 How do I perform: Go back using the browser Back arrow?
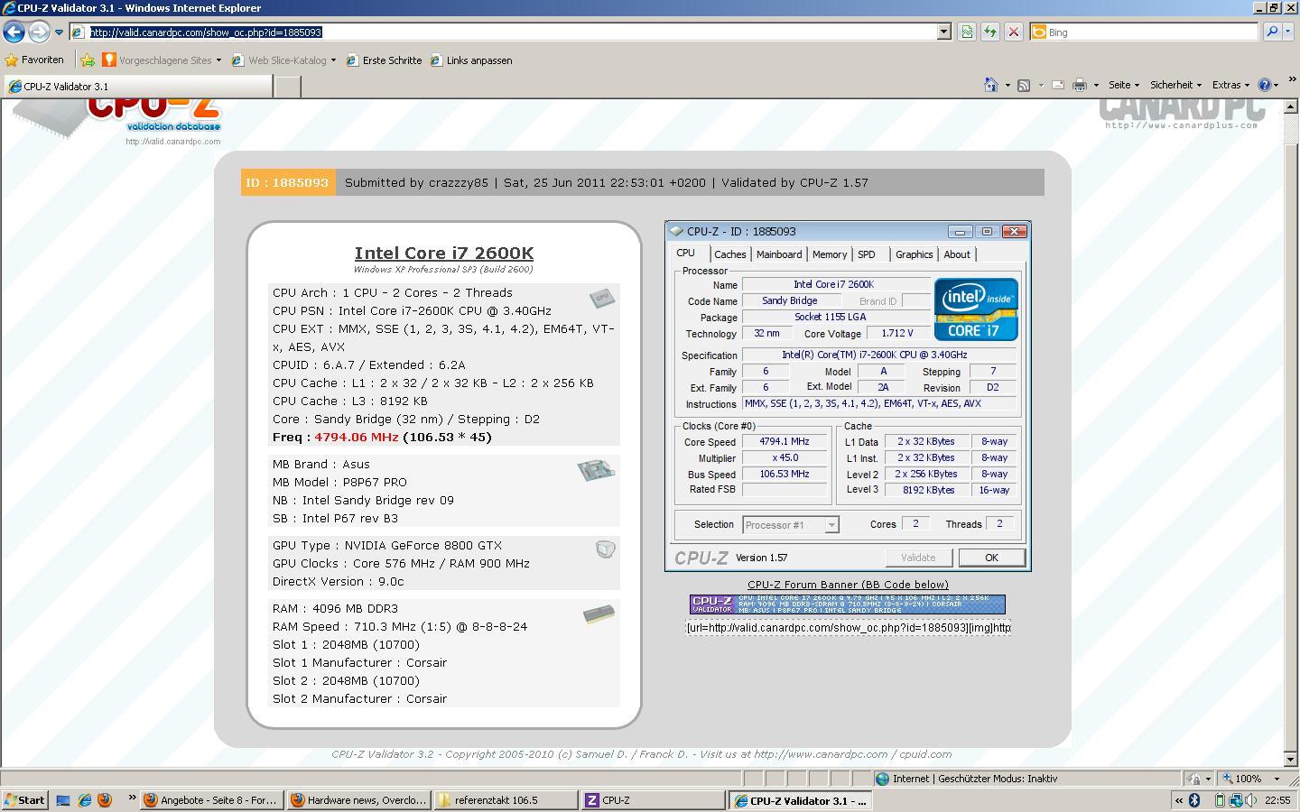pyautogui.click(x=14, y=32)
